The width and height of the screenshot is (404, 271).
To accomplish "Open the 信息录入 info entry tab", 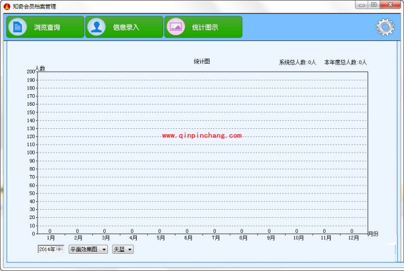I will click(124, 27).
